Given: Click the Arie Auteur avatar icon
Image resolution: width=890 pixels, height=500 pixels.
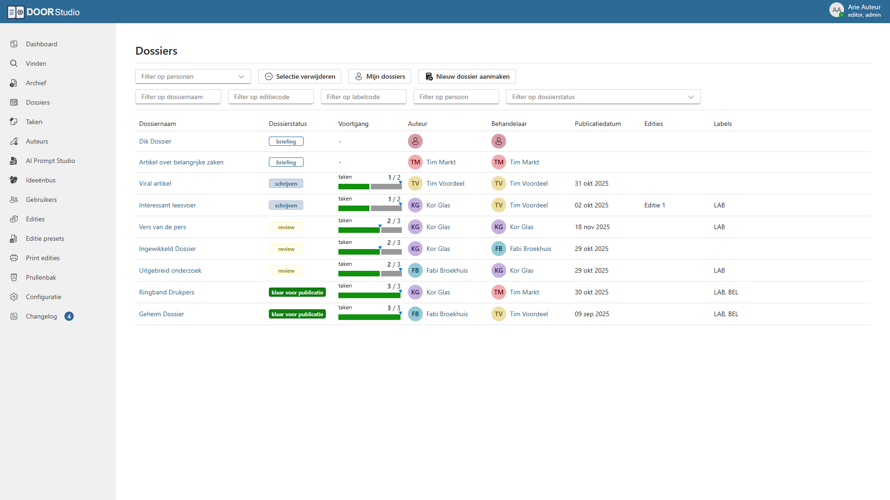Looking at the screenshot, I should [x=836, y=10].
